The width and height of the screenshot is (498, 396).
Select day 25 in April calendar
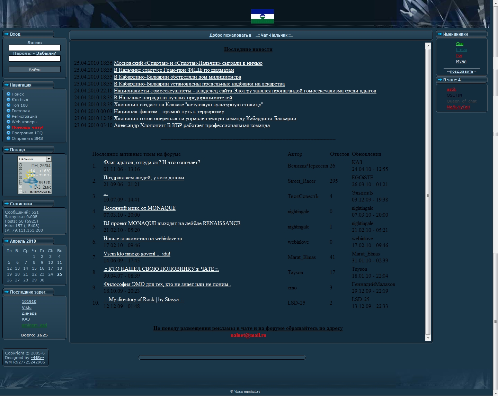coord(60,274)
